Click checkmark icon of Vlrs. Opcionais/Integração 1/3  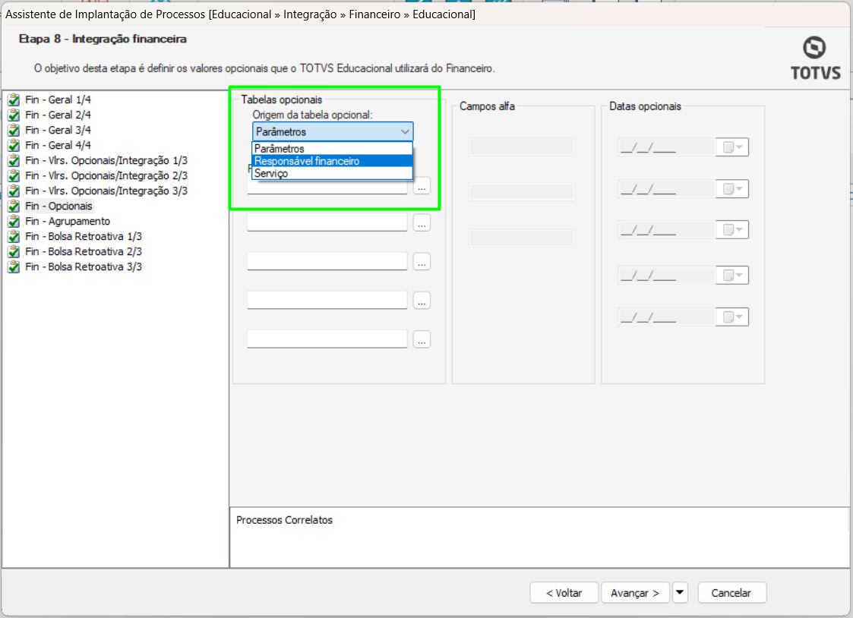coord(14,161)
